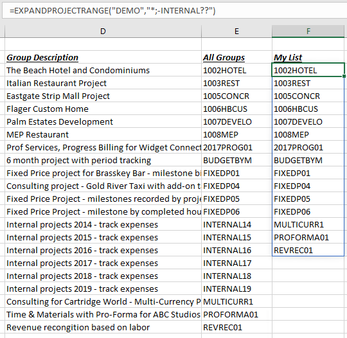
Task: Select Italian Restaurant Project cell
Action: 103,83
